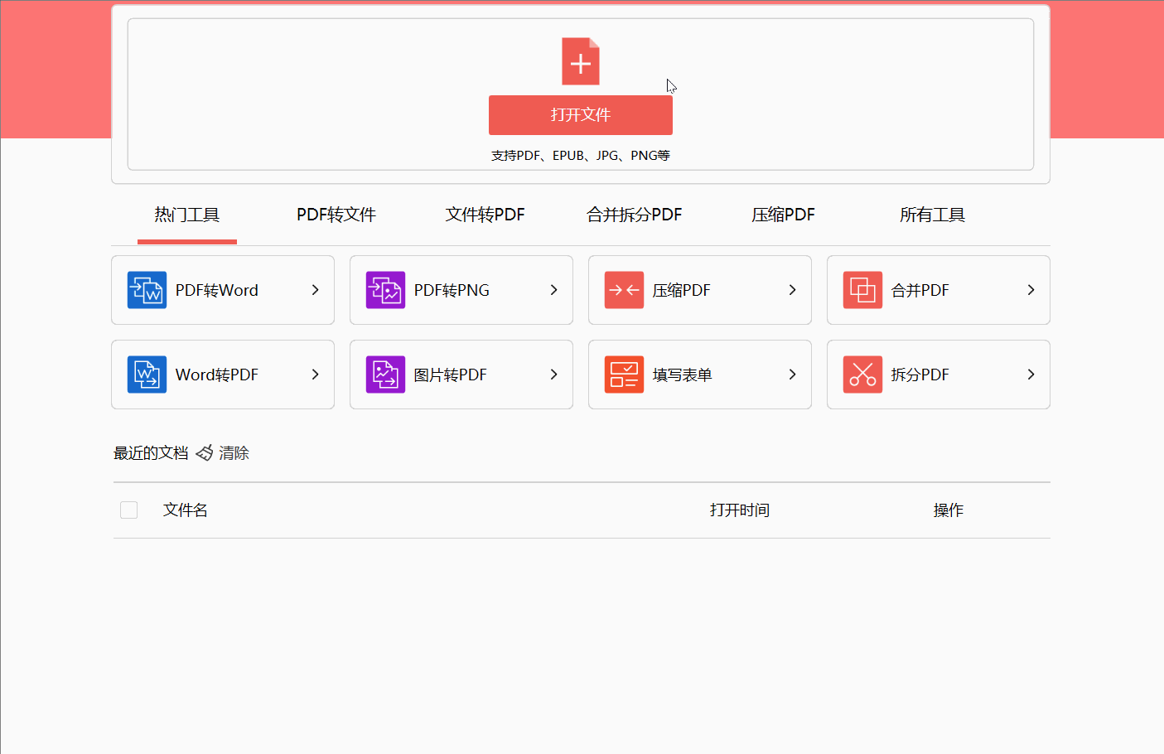1164x754 pixels.
Task: Expand the 合并PDF card chevron
Action: click(1031, 290)
